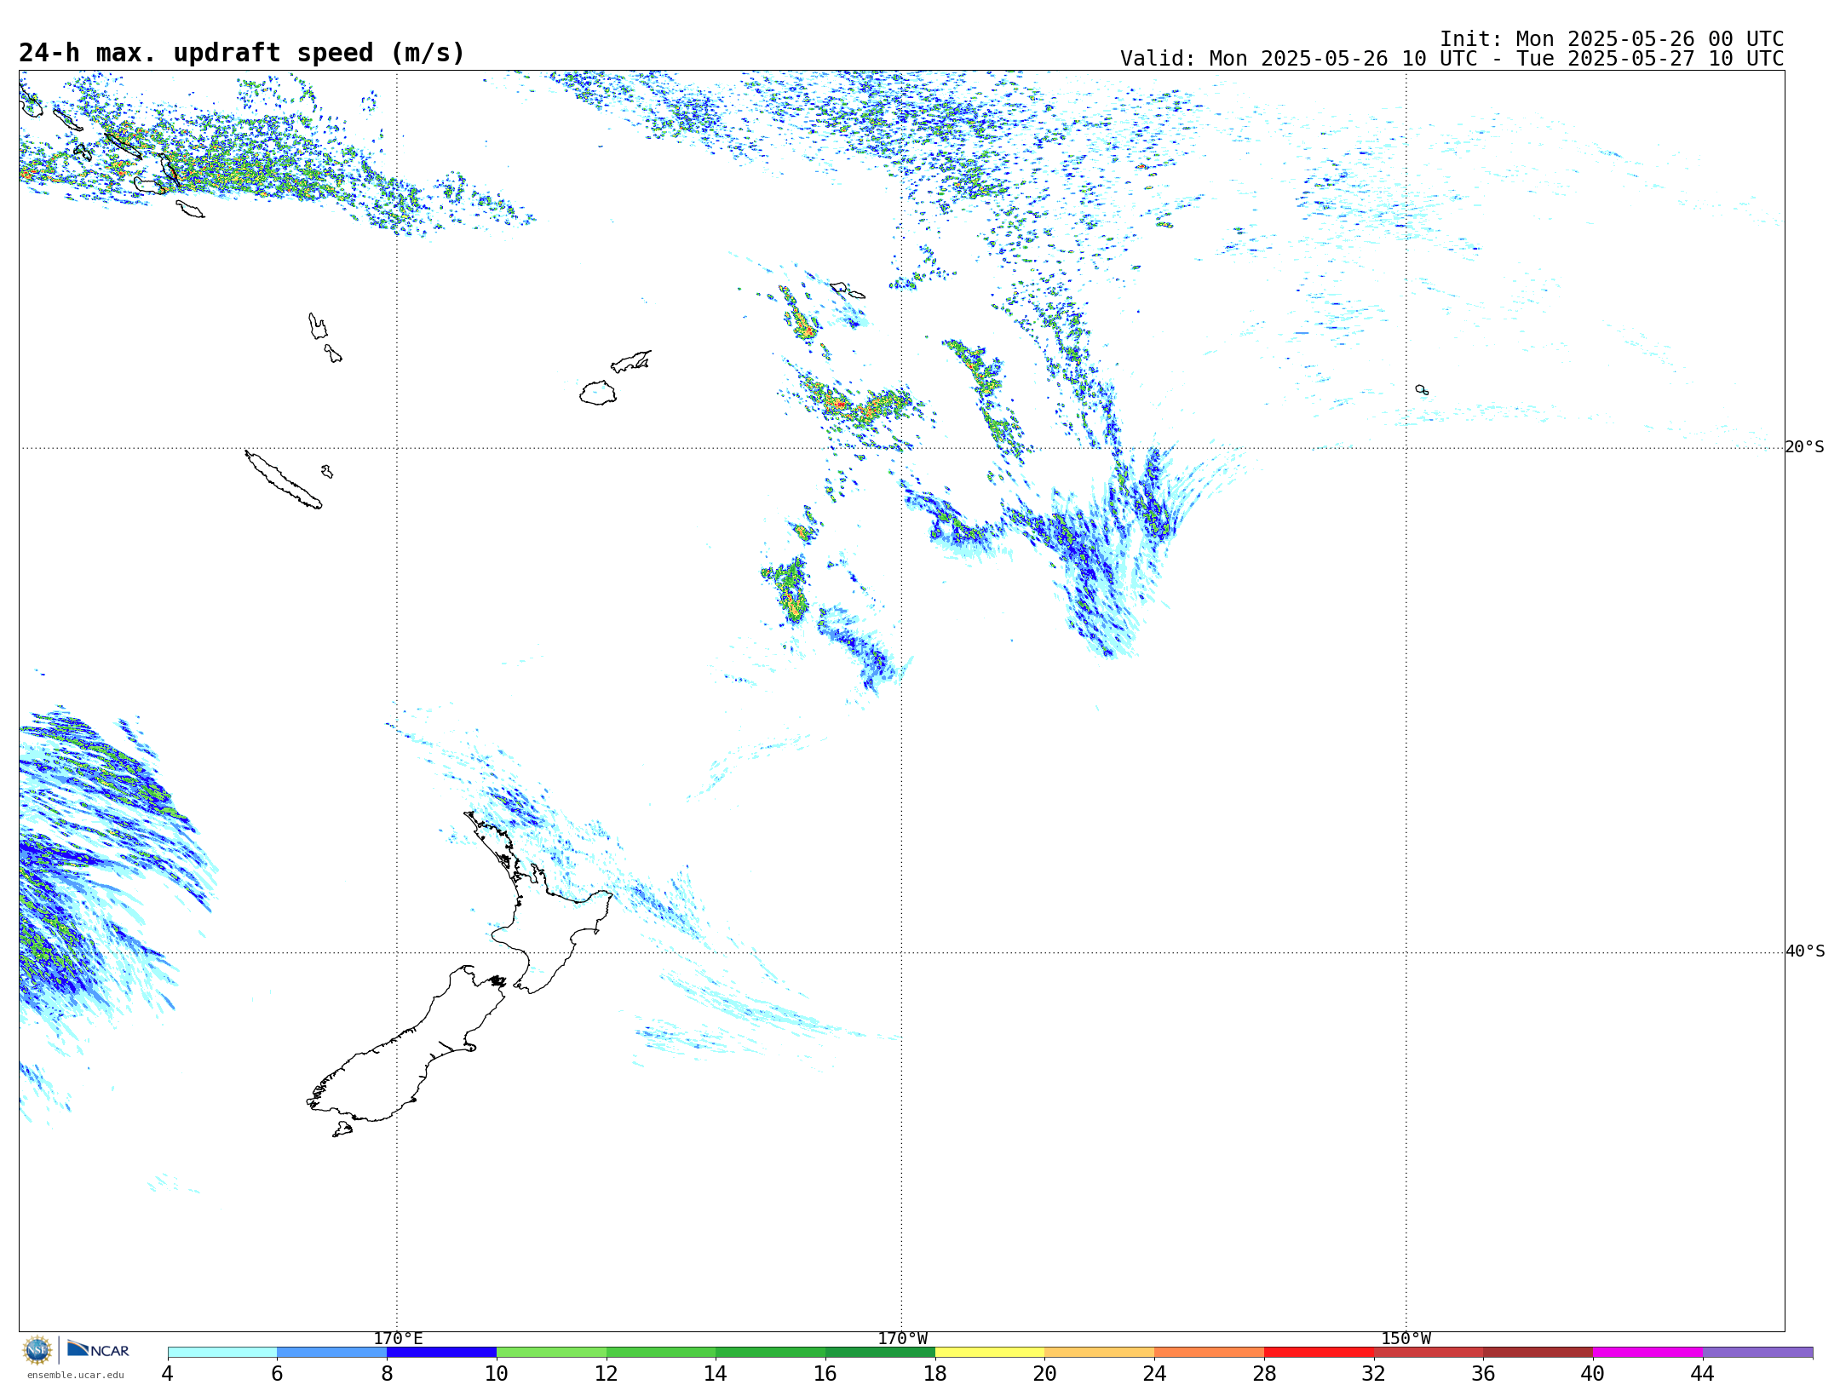Click the Vanua Levu (Fiji) island outline
The height and width of the screenshot is (1385, 1840).
coord(631,361)
